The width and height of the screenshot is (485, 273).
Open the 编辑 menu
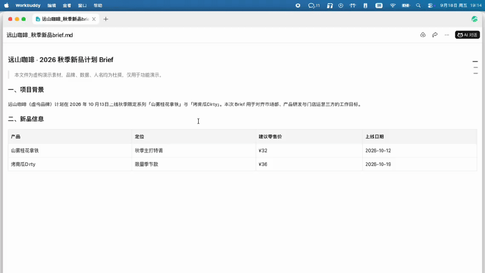(x=52, y=5)
